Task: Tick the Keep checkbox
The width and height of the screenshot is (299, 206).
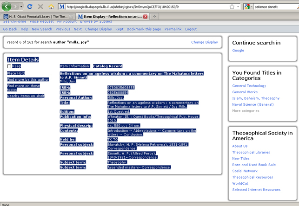Action: click(9, 66)
